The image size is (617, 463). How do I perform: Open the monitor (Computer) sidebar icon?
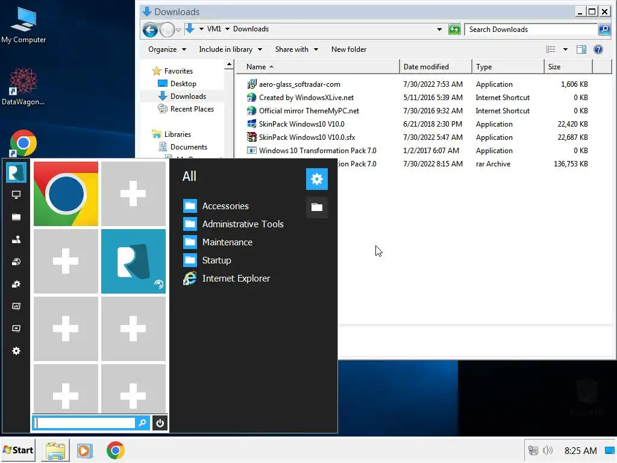point(16,195)
